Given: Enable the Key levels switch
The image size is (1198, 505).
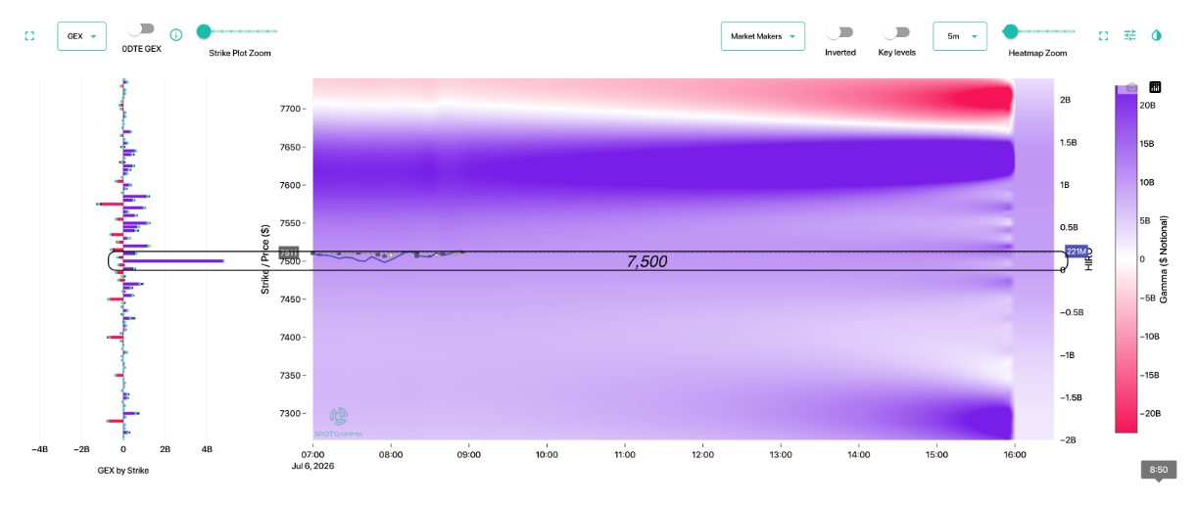Looking at the screenshot, I should (x=896, y=32).
